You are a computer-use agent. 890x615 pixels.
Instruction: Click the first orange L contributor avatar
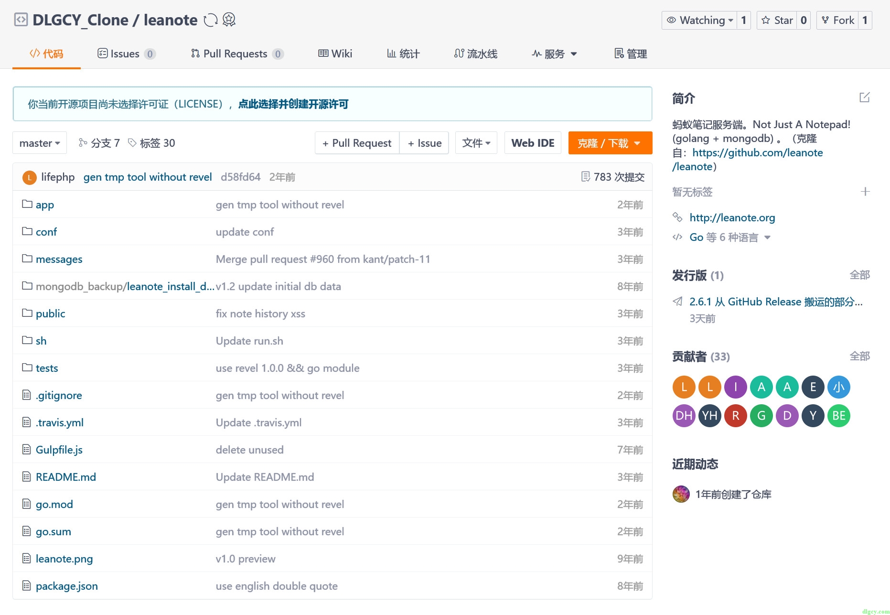[684, 387]
